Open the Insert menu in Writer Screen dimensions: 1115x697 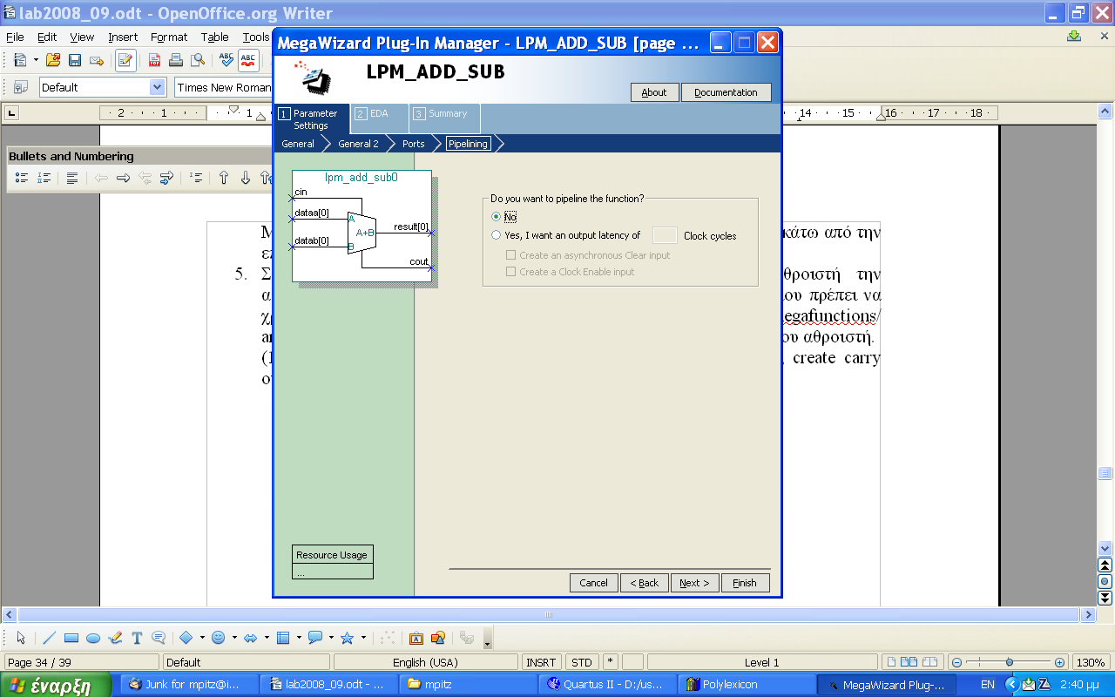tap(123, 37)
